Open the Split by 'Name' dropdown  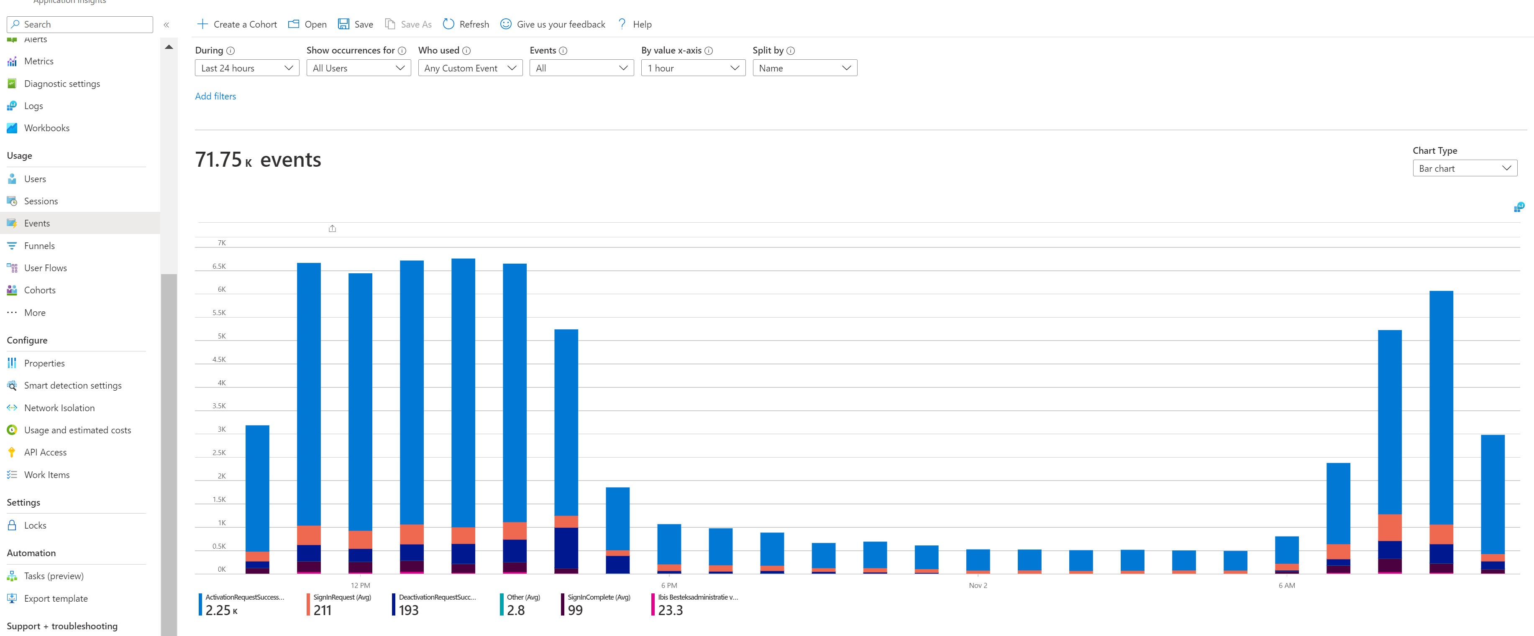coord(804,68)
